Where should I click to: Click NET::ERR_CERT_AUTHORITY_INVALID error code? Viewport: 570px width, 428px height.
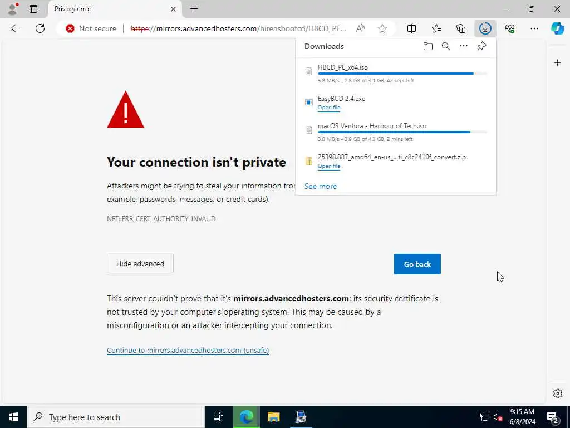tap(161, 218)
